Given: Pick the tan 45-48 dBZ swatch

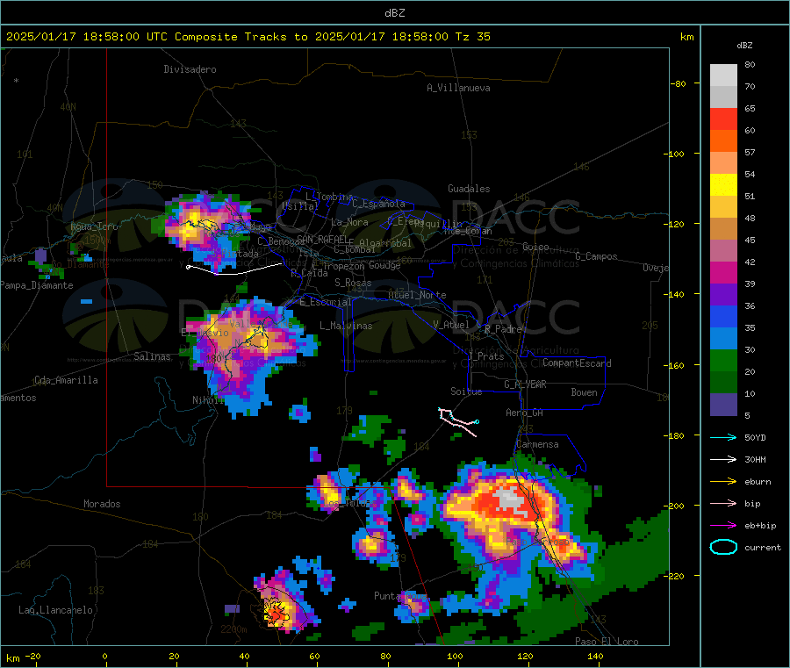Looking at the screenshot, I should (723, 229).
